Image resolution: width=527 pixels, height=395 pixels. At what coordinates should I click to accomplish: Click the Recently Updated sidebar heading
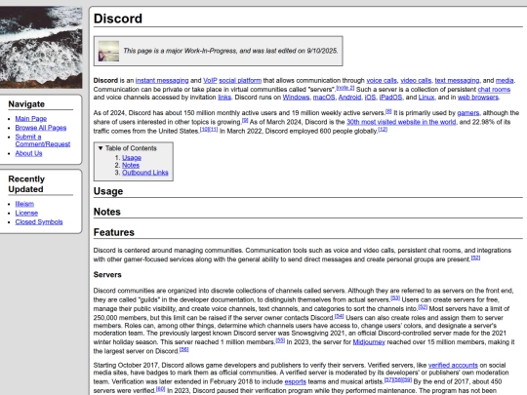coord(26,184)
